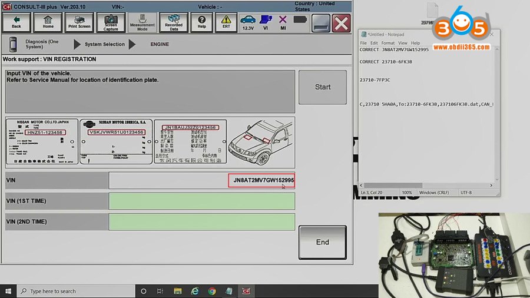Click the Windows Start button
Viewport: 530px width, 298px height.
tap(8, 291)
